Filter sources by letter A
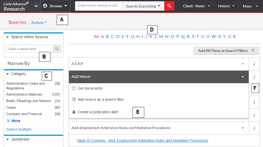The height and width of the screenshot is (147, 263). (x=102, y=37)
